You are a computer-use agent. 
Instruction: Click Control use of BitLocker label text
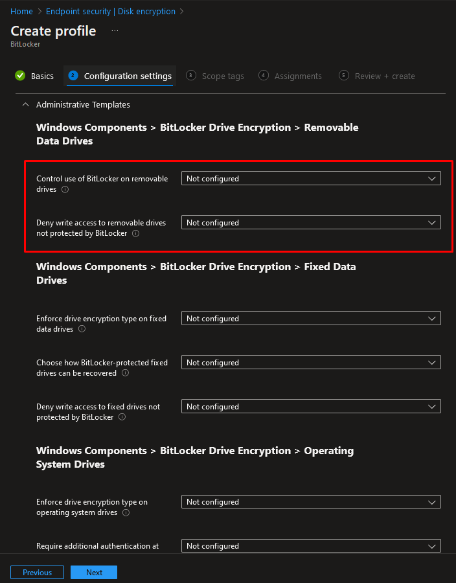(x=102, y=184)
